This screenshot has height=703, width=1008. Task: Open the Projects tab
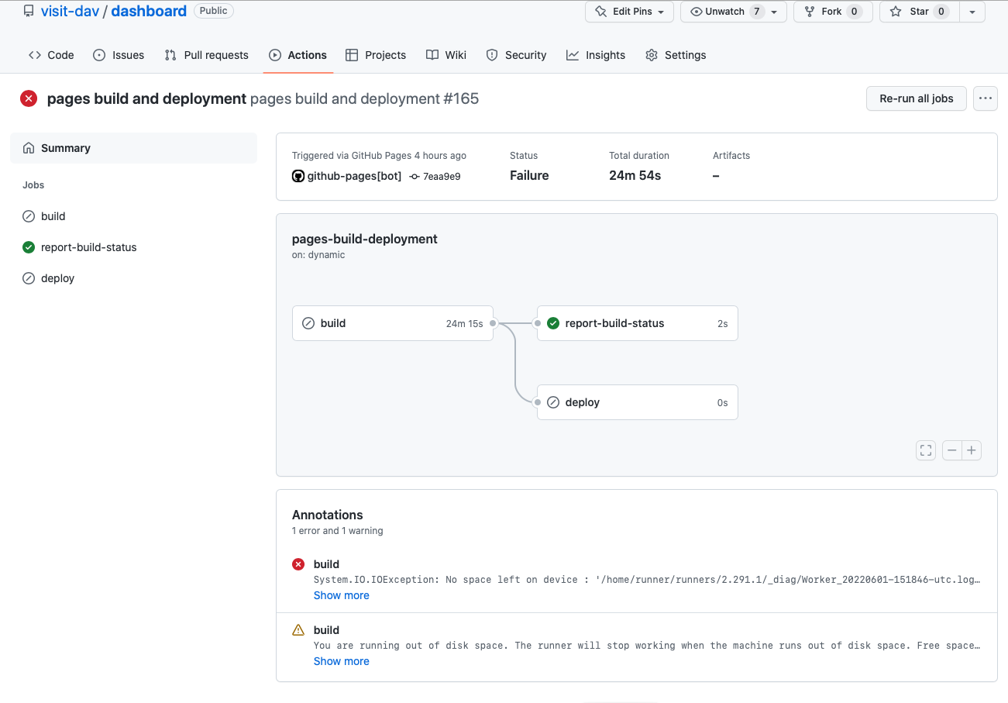[376, 55]
